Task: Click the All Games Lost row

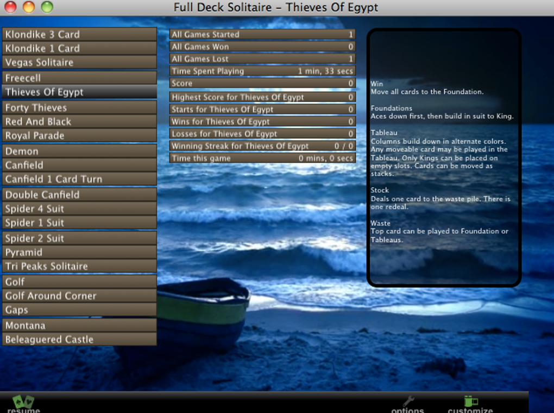Action: (262, 59)
